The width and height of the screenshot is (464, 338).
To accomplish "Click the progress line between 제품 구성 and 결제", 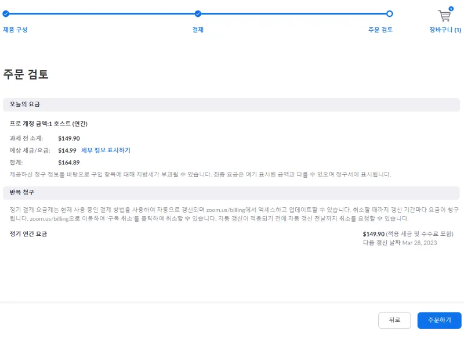I will (102, 13).
